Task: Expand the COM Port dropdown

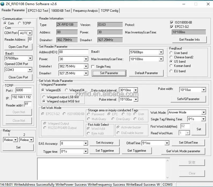Action: pyautogui.click(x=30, y=33)
